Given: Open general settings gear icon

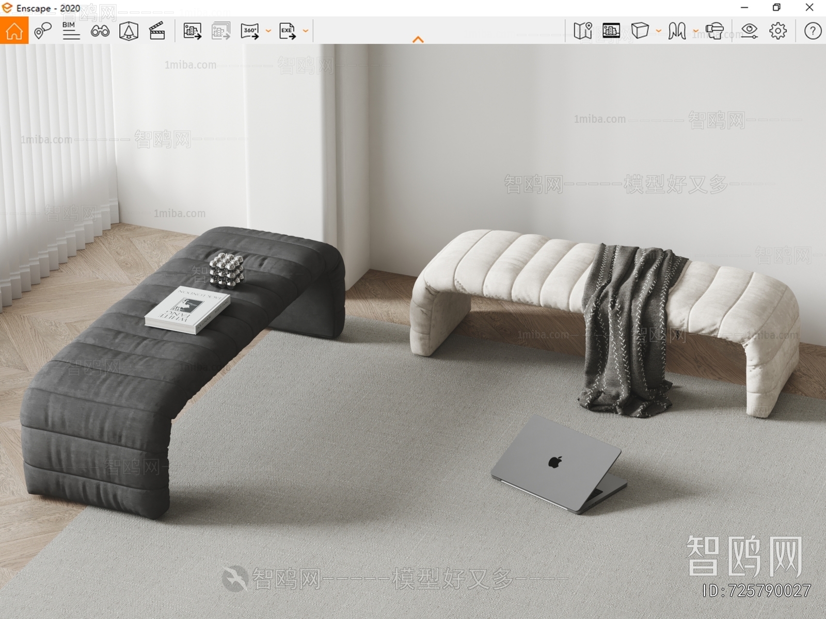Looking at the screenshot, I should [778, 31].
